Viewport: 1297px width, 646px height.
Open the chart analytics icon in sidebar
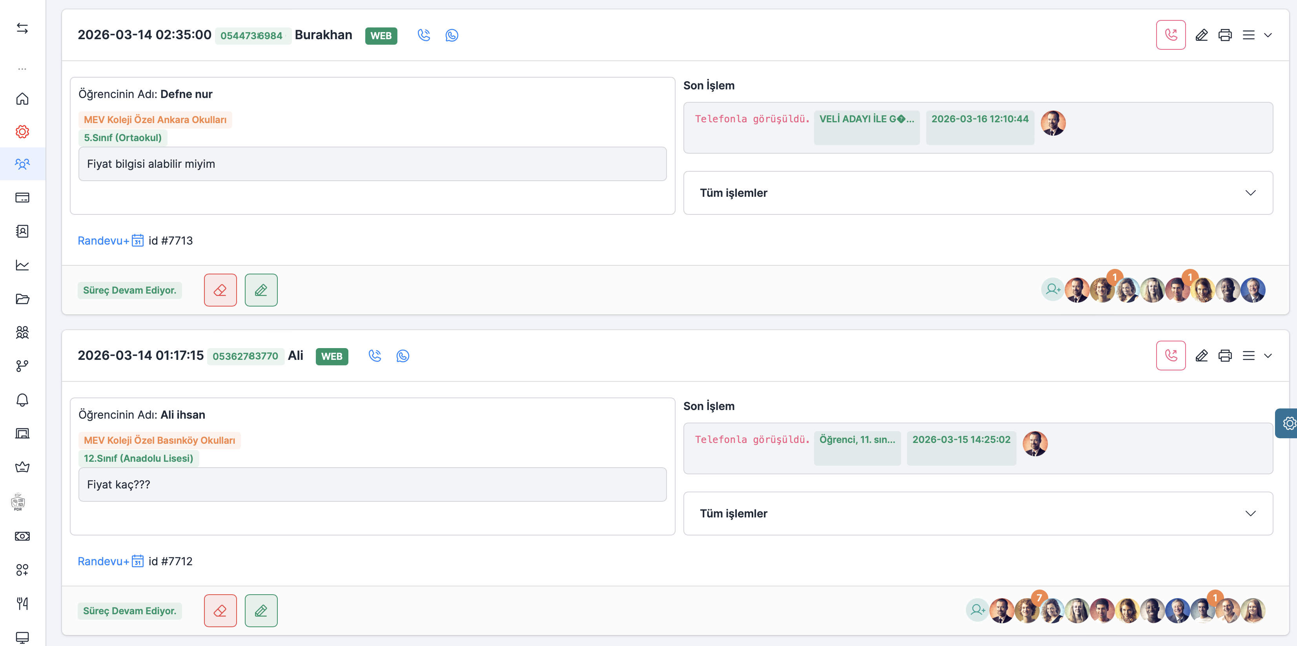point(22,265)
